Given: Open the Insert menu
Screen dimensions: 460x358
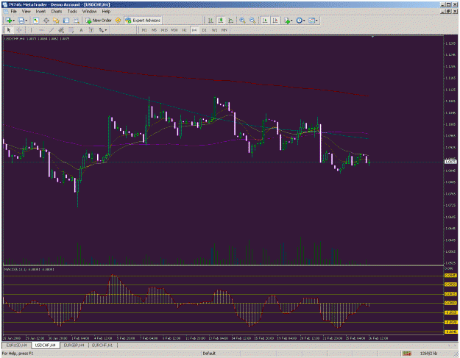Looking at the screenshot, I should (40, 12).
